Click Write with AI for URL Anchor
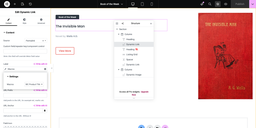The height and width of the screenshot is (128, 256). (x=40, y=105)
